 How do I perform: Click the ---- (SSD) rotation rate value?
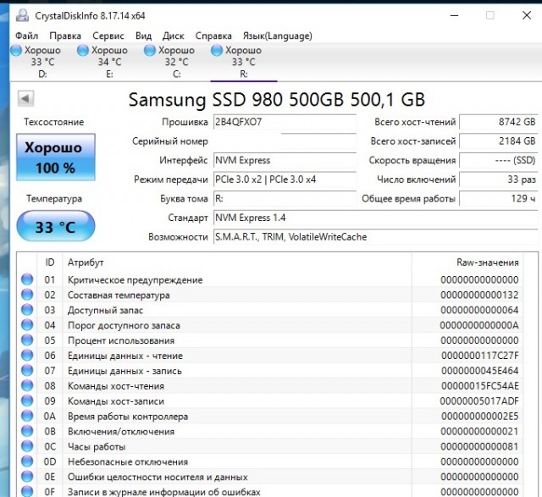pyautogui.click(x=499, y=160)
